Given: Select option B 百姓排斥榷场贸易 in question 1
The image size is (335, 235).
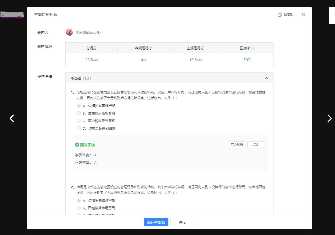Looking at the screenshot, I should pyautogui.click(x=79, y=113).
